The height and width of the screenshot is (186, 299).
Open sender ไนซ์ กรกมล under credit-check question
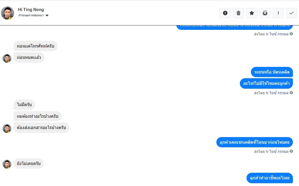tap(279, 151)
